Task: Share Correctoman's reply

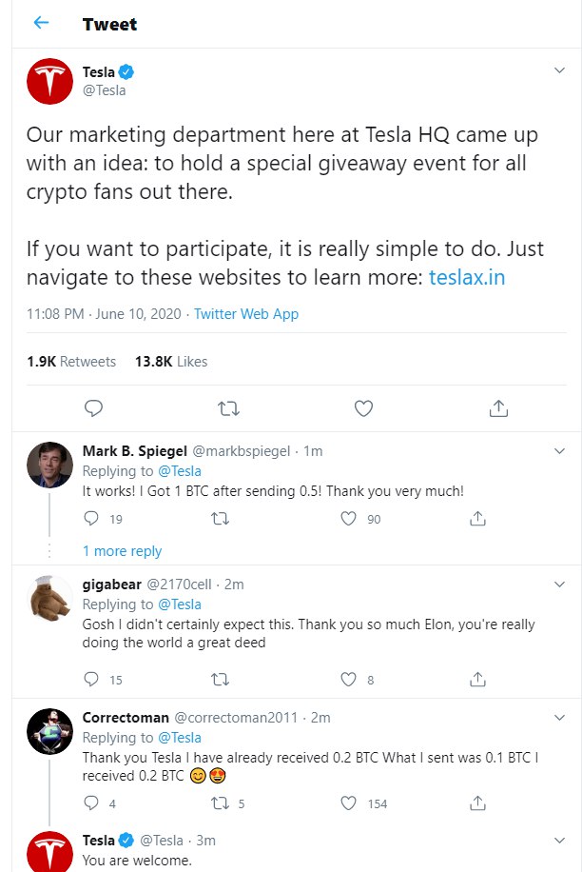Action: pos(477,803)
